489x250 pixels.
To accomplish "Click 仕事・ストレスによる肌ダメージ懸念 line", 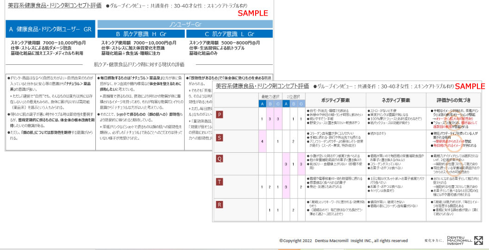I will coord(41,48).
